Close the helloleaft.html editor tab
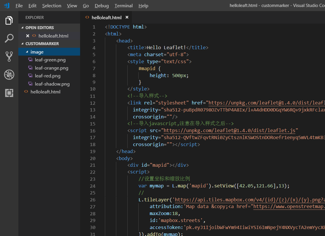 tap(127, 17)
